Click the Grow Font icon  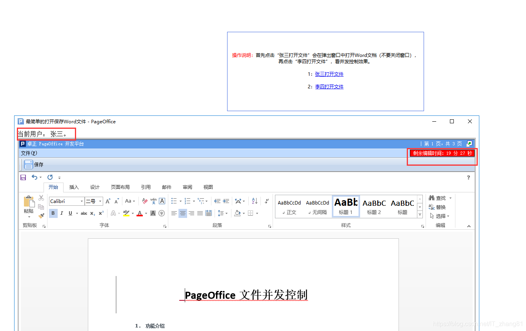(x=108, y=201)
